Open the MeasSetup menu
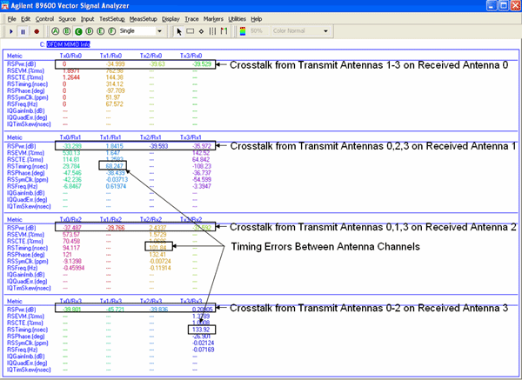 [142, 18]
